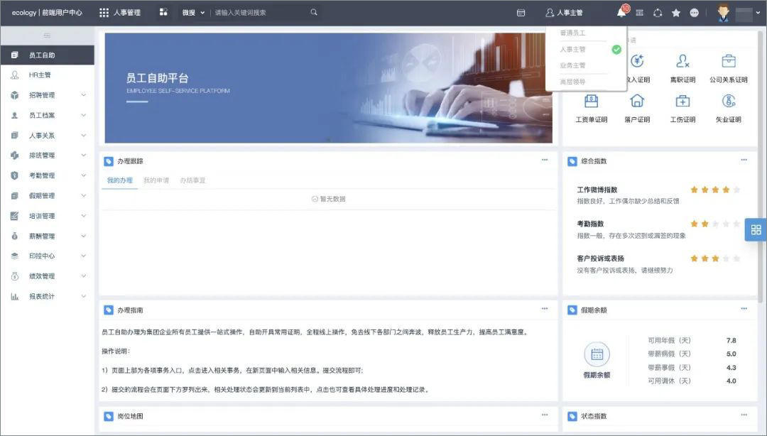Click the 落户证明 home icon
The height and width of the screenshot is (436, 767).
637,103
